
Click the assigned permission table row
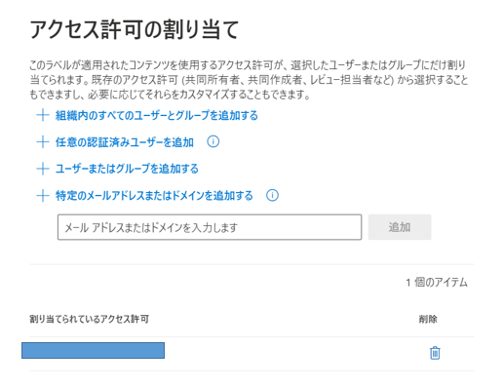[251, 354]
